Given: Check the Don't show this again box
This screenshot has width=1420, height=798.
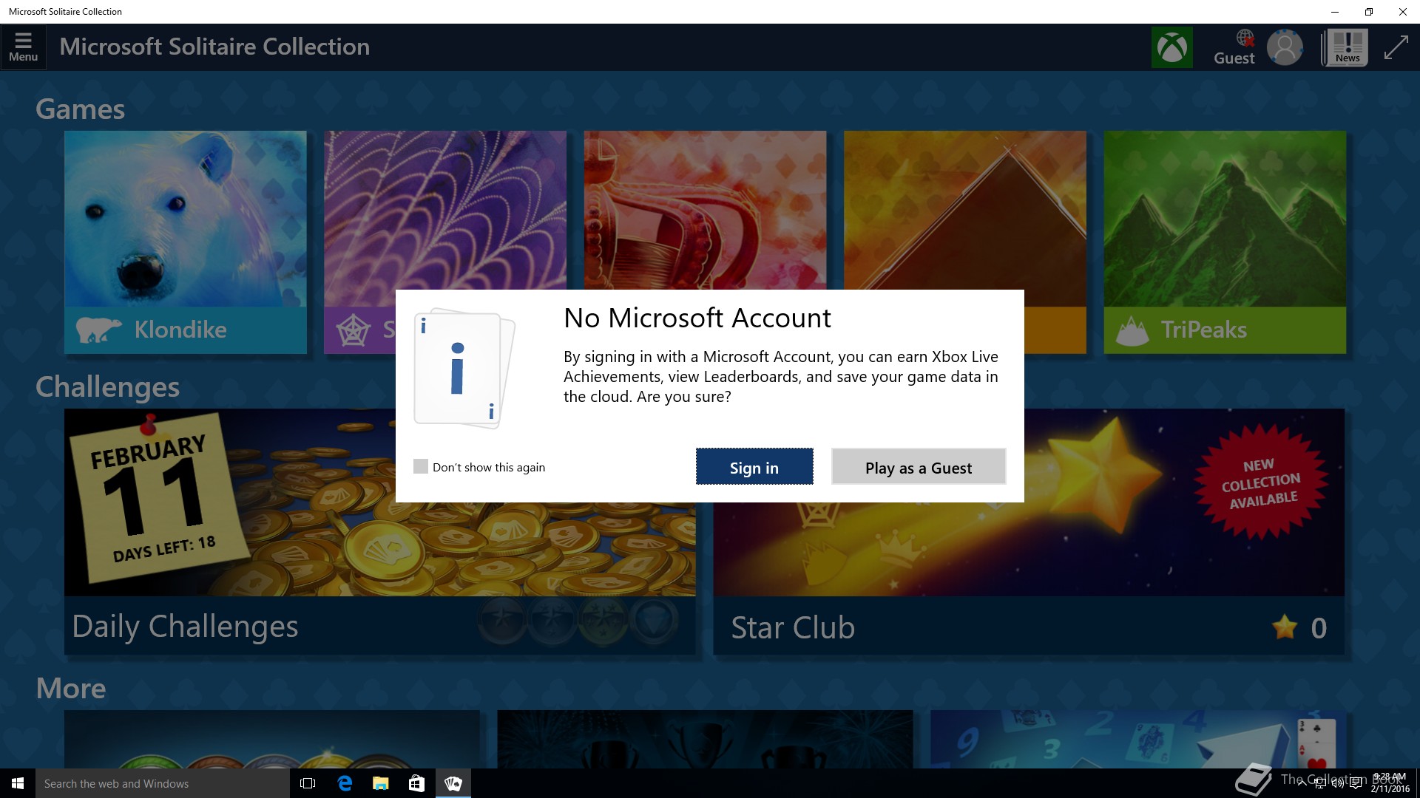Looking at the screenshot, I should (421, 466).
